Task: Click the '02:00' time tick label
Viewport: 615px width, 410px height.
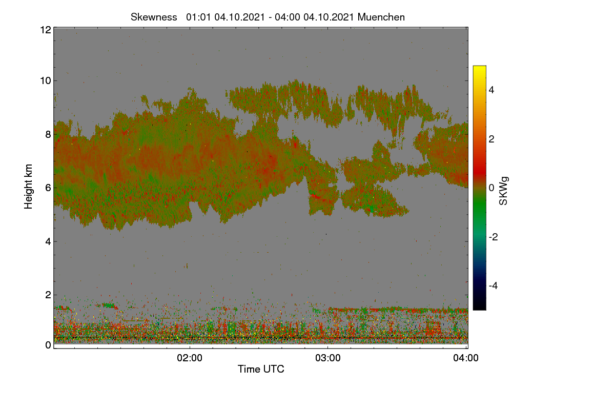Action: [190, 358]
